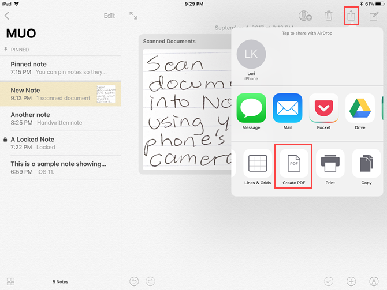Share via the Mail app
This screenshot has height=290, width=387.
pos(287,111)
